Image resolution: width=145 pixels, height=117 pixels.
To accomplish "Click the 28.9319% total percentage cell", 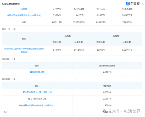I will [57, 22].
